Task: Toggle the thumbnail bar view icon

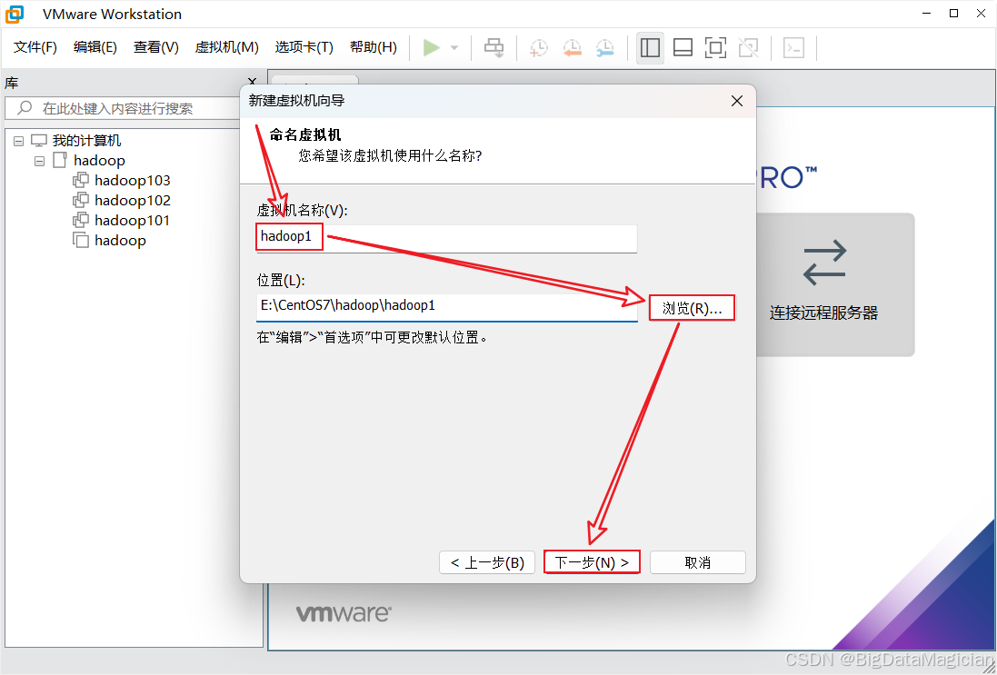Action: [683, 47]
